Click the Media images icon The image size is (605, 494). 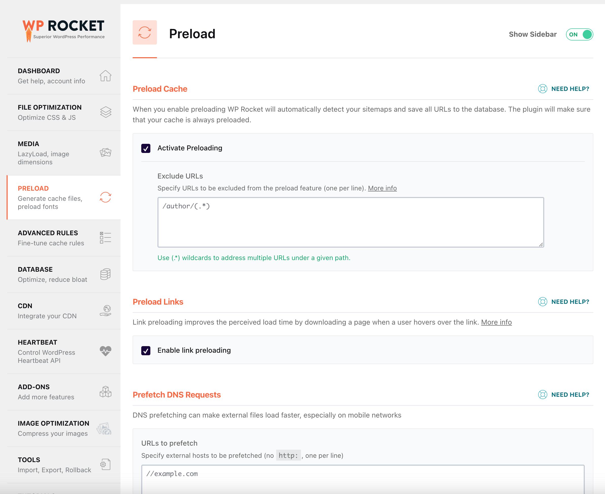[x=106, y=152]
